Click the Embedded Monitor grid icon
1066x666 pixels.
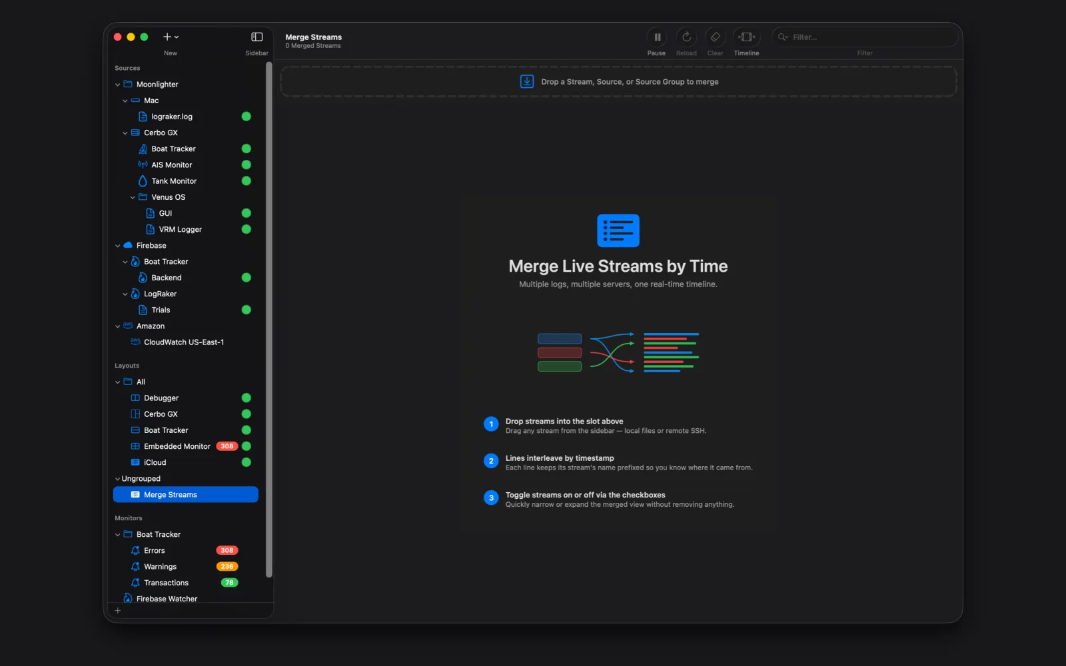tap(135, 446)
